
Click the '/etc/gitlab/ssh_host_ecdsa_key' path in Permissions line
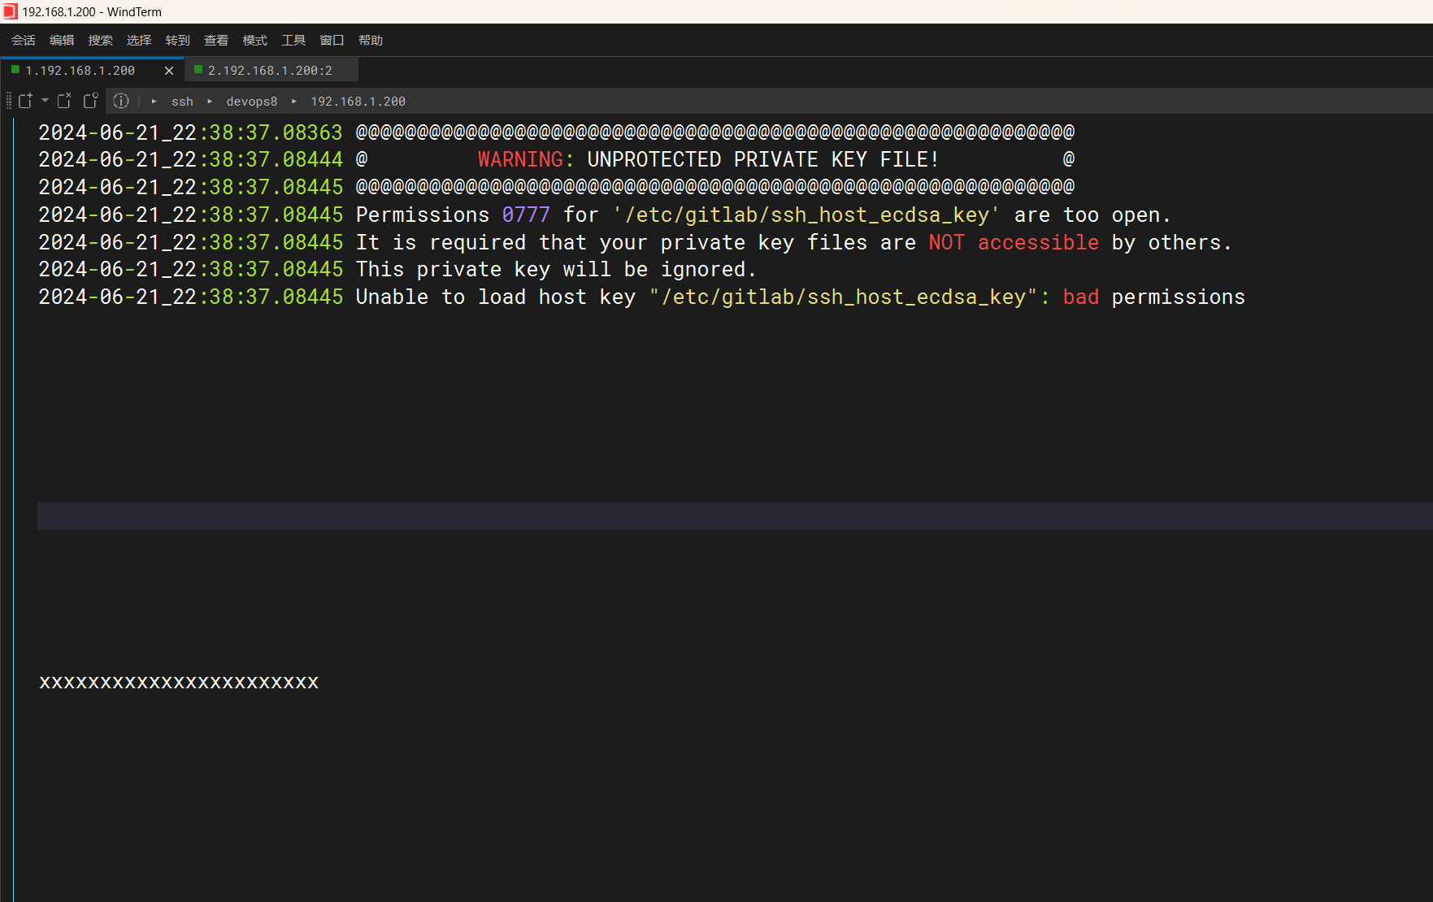pos(806,215)
